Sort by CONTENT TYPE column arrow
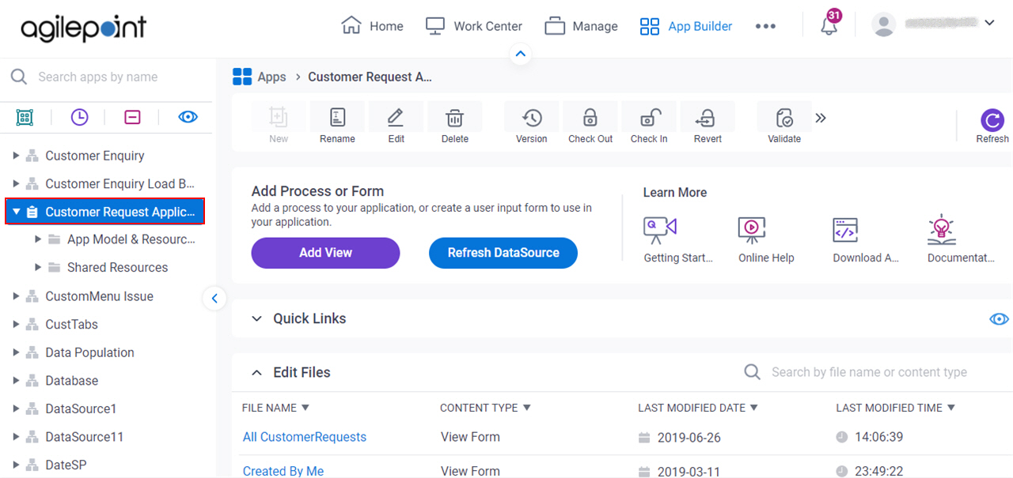Viewport: 1013px width, 478px height. (x=526, y=408)
